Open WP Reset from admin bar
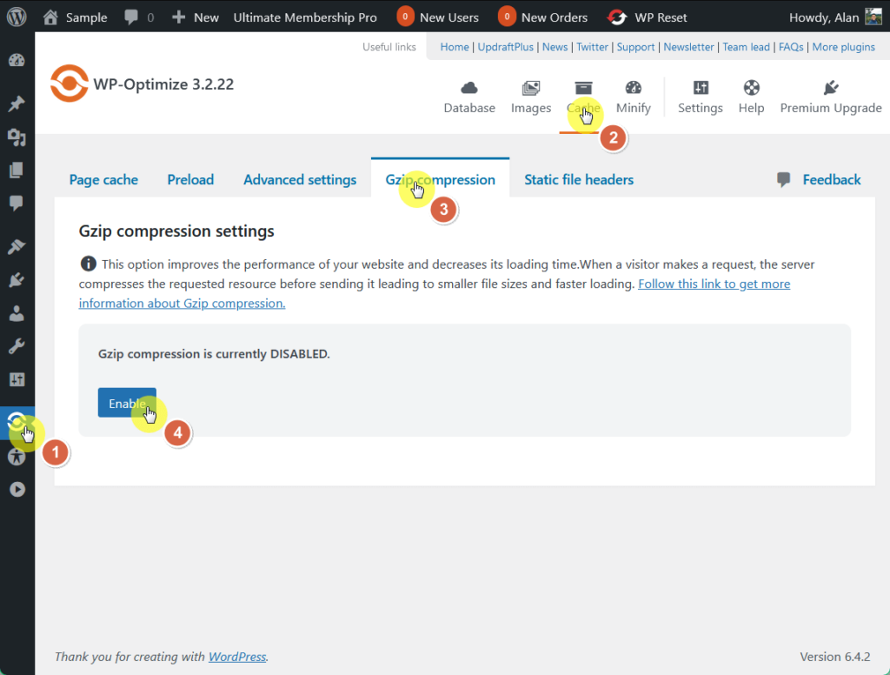890x675 pixels. point(647,17)
